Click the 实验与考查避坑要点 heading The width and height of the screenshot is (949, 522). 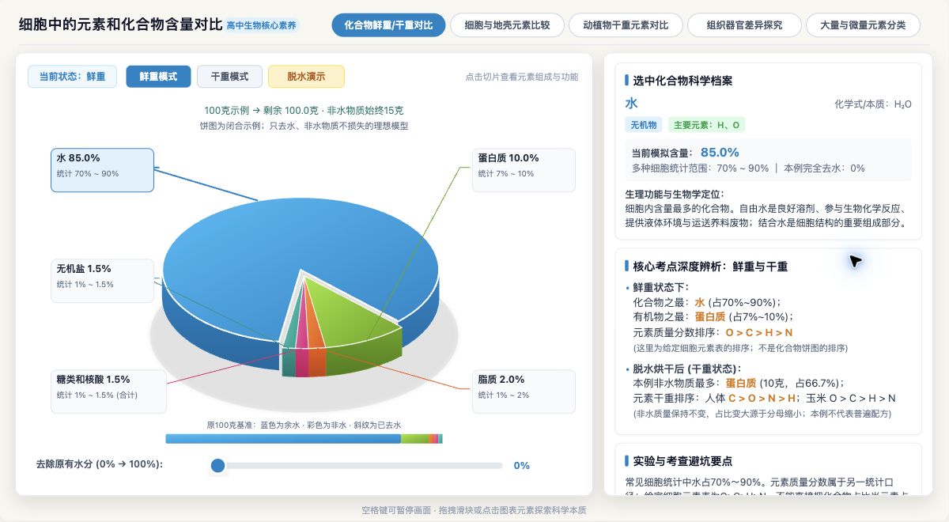682,461
